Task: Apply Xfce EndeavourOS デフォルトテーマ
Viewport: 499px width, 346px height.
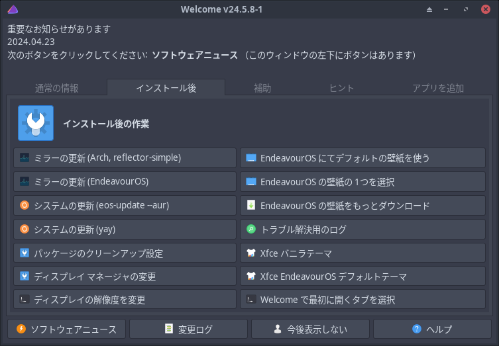Action: pos(362,276)
